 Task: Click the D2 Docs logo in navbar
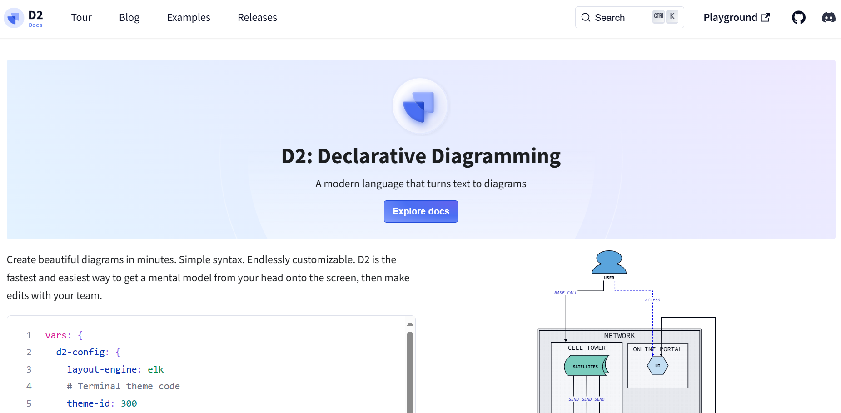point(24,18)
